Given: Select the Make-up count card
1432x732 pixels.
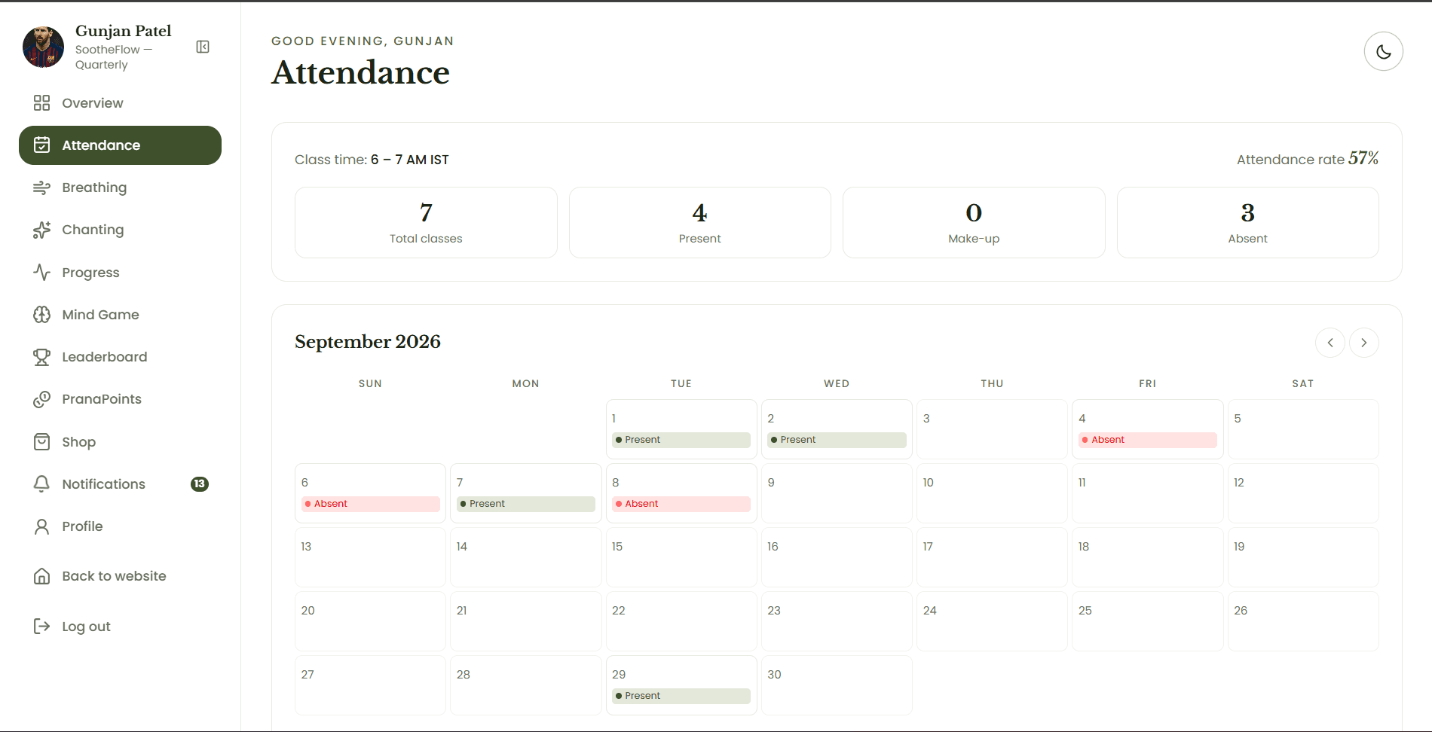Looking at the screenshot, I should coord(974,222).
